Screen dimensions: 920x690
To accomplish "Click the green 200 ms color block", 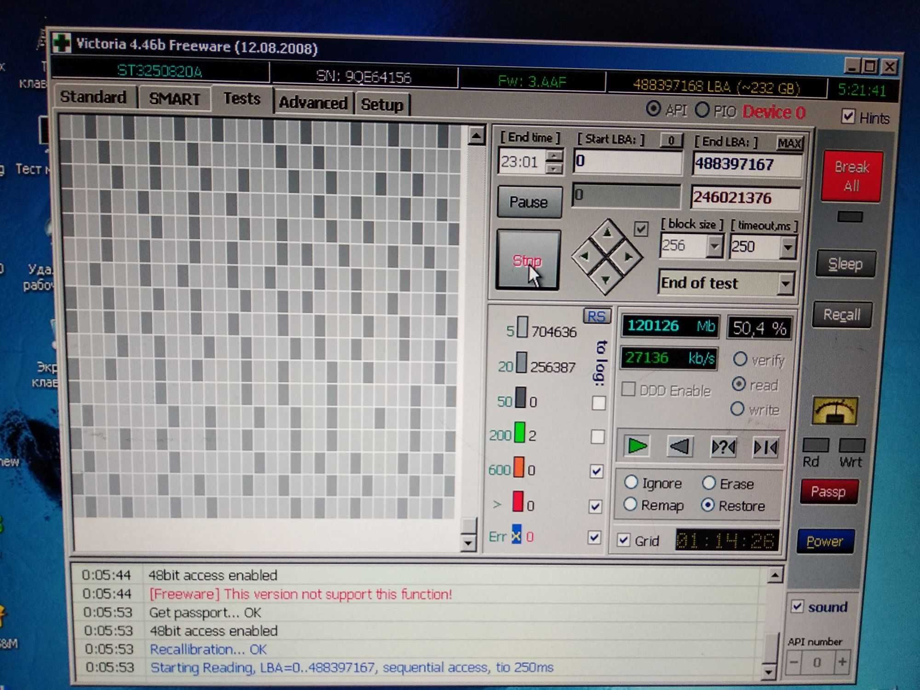I will coord(520,433).
